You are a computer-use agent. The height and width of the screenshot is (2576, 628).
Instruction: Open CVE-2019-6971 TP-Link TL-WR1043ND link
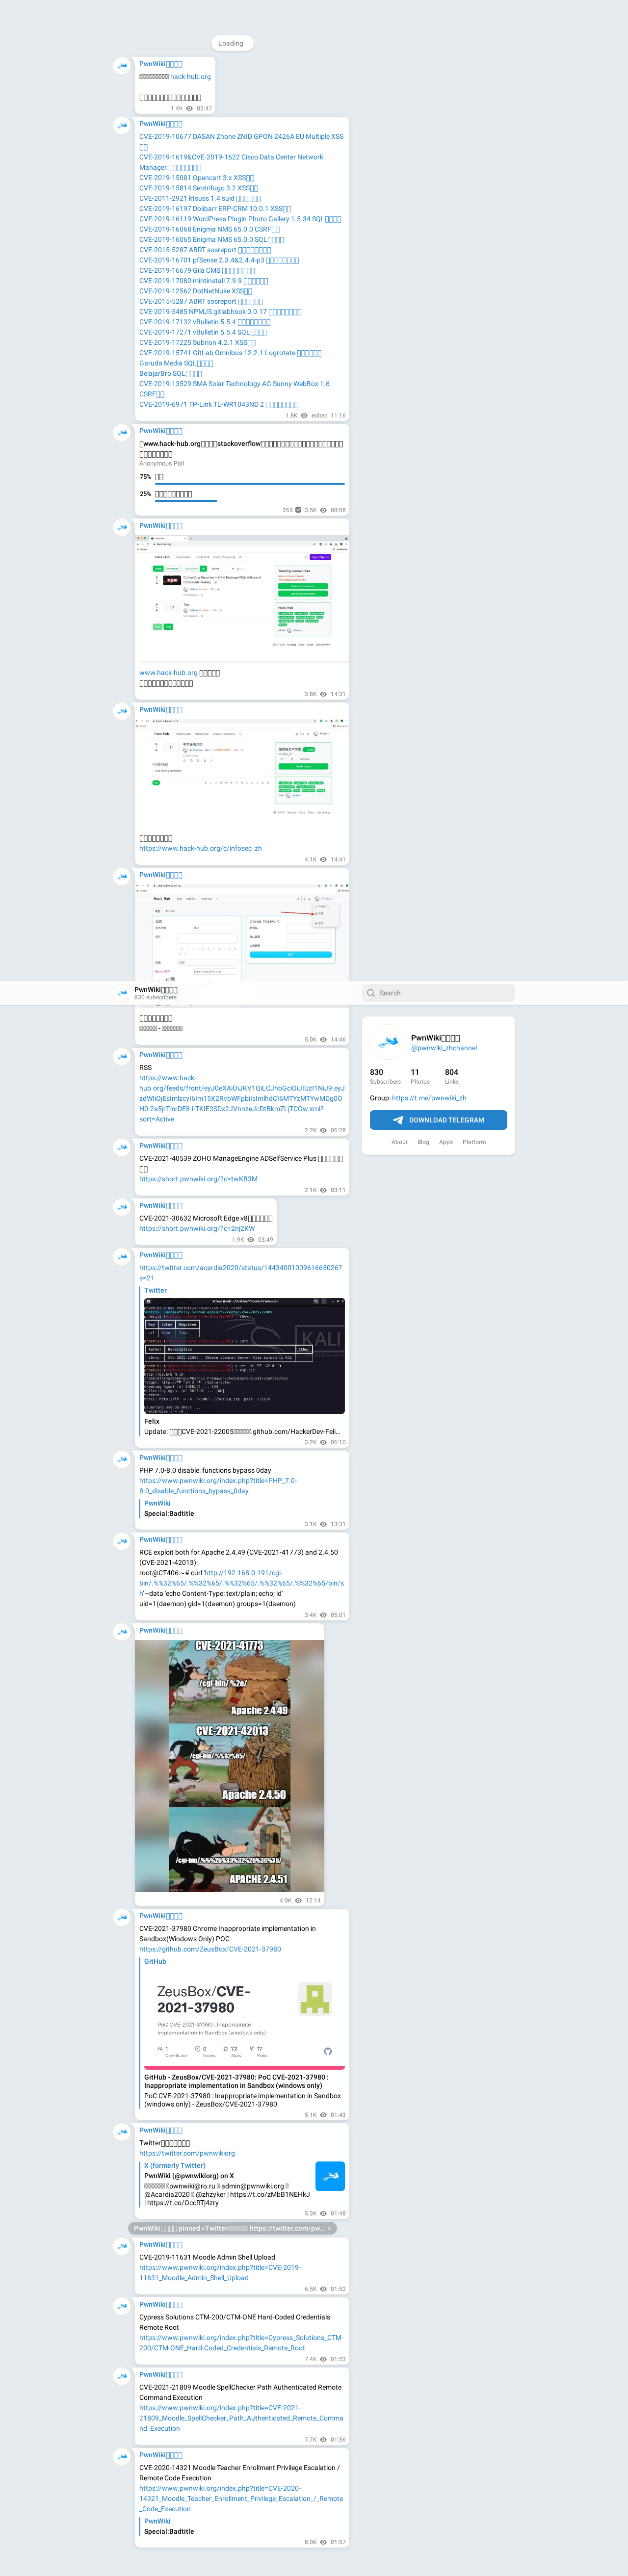tap(218, 405)
